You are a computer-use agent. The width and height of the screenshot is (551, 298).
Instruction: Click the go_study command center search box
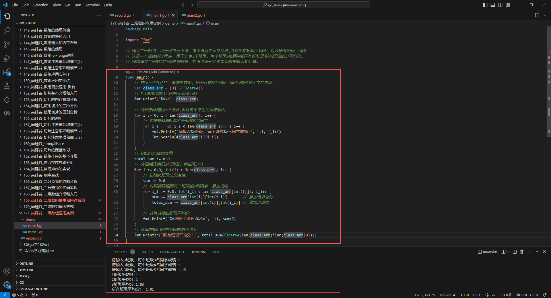click(284, 5)
